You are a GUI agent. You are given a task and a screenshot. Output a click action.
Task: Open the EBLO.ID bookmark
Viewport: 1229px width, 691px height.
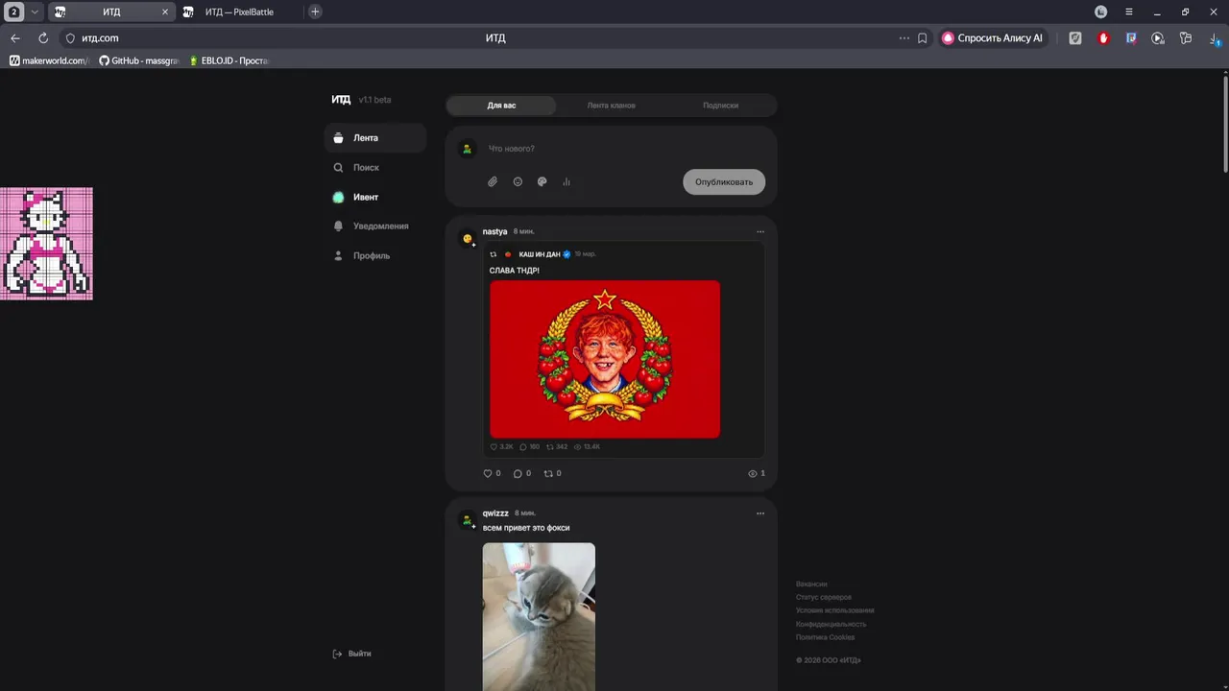tap(229, 60)
